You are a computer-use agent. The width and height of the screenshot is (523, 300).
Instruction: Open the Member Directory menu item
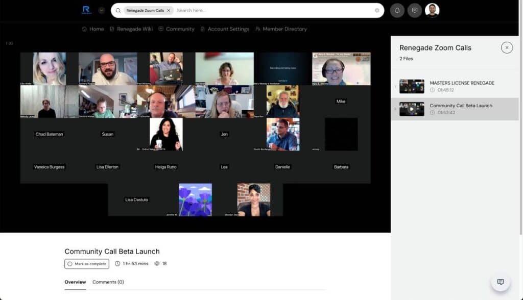pos(281,29)
